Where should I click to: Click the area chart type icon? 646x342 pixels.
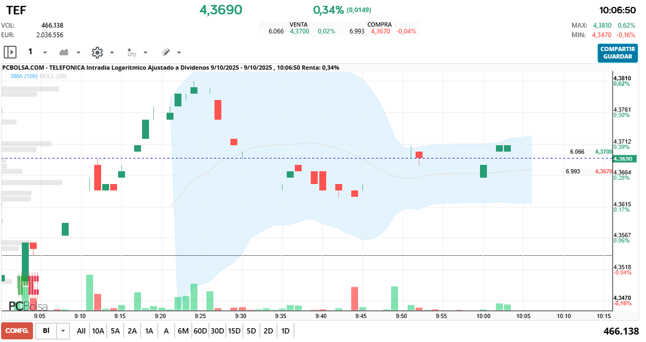64,52
